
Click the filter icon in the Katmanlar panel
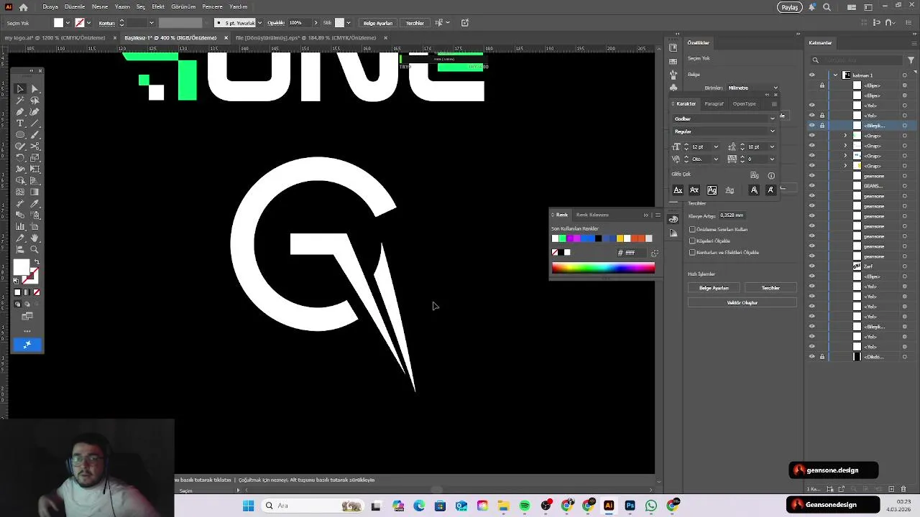point(911,60)
